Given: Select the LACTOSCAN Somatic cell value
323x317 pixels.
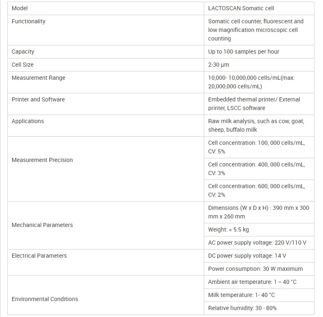Looking at the screenshot, I should pos(241,8).
